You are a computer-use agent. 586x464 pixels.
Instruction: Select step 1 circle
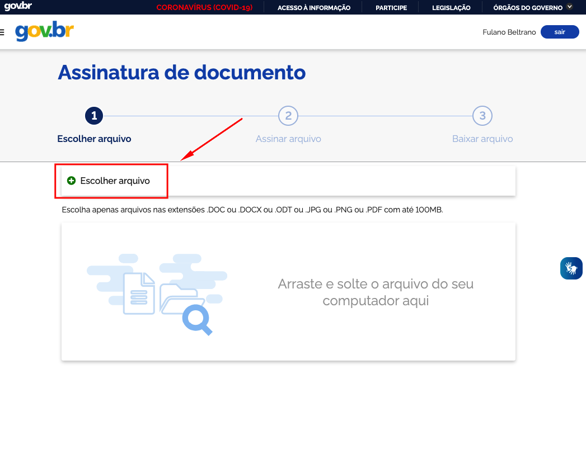(94, 116)
